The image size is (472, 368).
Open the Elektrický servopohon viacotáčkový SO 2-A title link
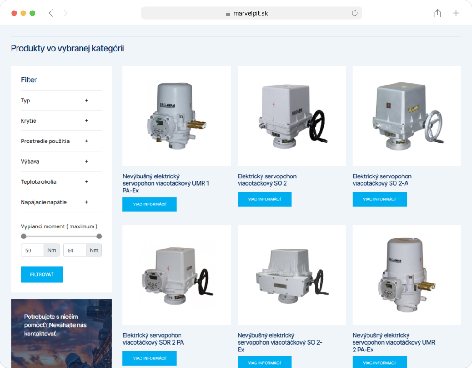click(382, 180)
